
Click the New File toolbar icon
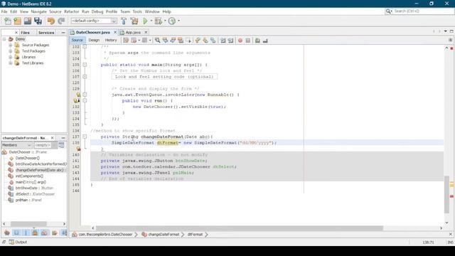[8, 21]
